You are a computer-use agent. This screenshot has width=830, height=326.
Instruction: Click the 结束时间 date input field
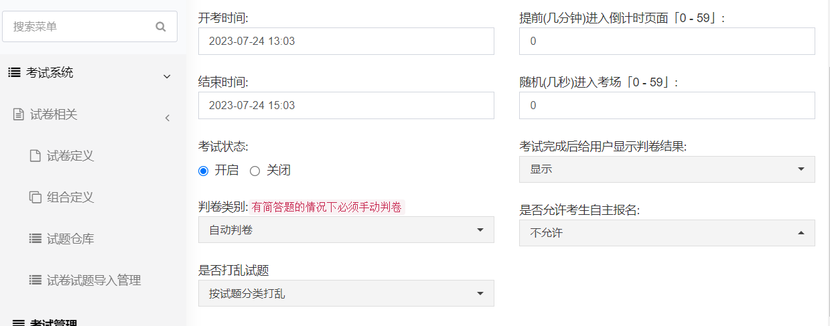(x=346, y=105)
